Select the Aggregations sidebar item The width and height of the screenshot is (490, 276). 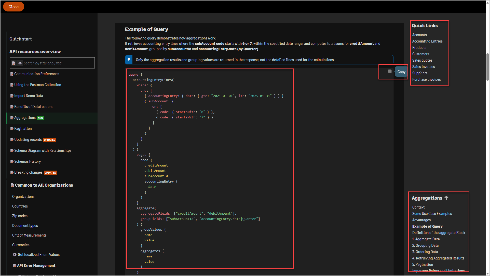tap(52, 118)
